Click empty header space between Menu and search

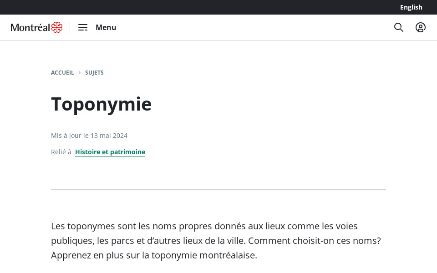click(255, 27)
